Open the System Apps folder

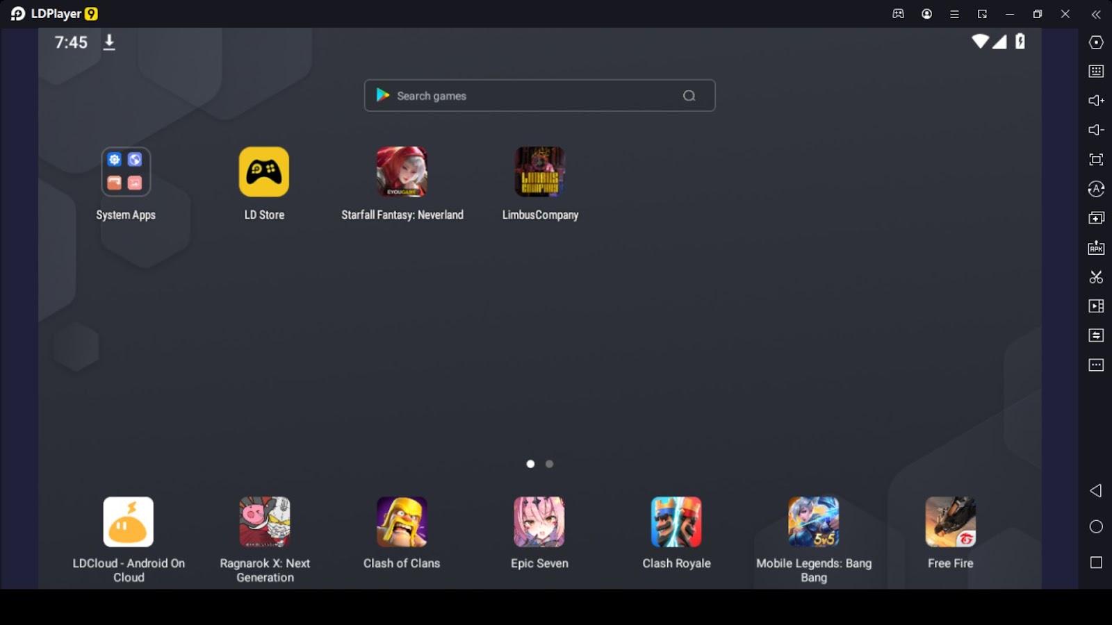[126, 172]
